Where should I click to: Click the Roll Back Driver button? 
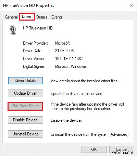(x=25, y=106)
